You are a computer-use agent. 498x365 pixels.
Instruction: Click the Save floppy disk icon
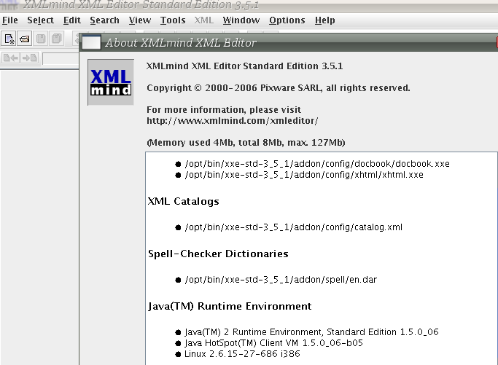(x=42, y=39)
